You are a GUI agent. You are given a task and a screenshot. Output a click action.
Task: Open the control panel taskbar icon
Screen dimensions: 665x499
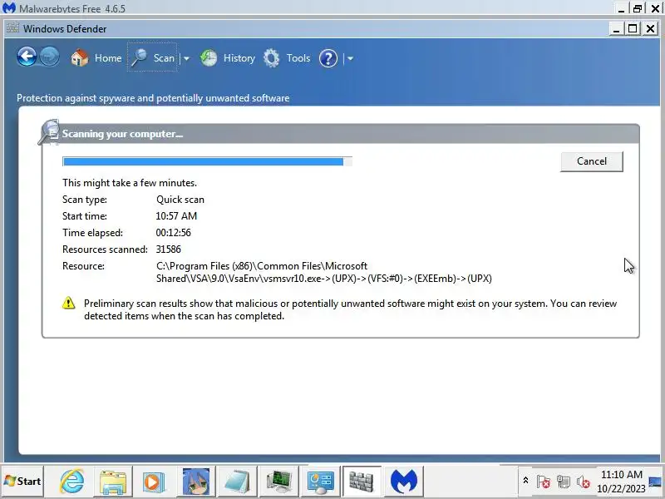[x=320, y=482]
